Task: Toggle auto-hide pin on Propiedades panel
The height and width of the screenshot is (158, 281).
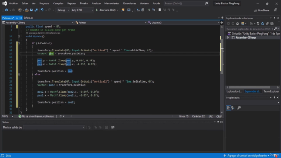Action: click(x=274, y=97)
